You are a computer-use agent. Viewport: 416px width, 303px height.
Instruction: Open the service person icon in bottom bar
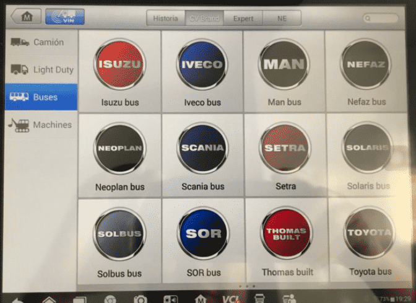click(289, 299)
